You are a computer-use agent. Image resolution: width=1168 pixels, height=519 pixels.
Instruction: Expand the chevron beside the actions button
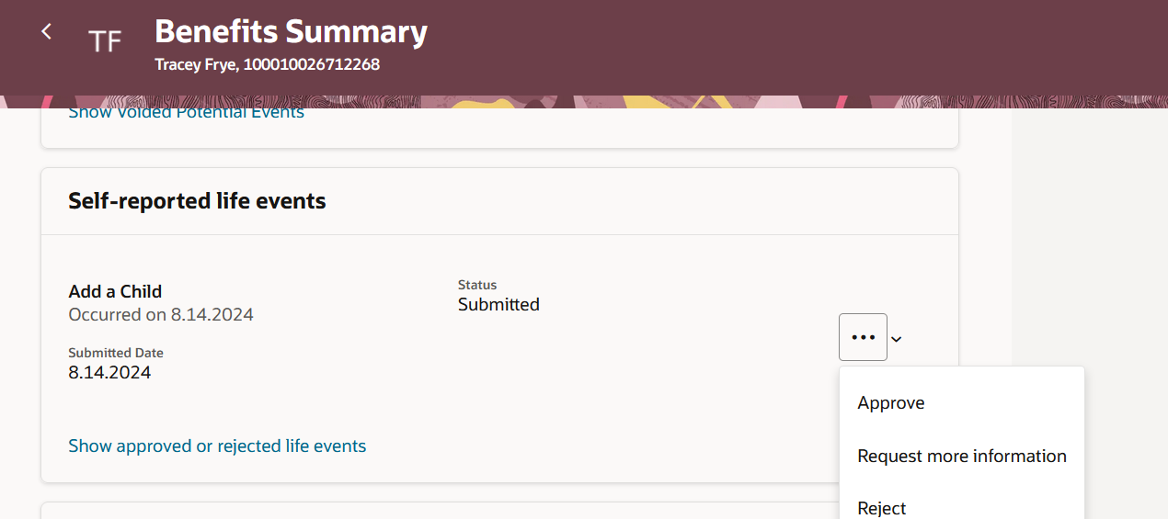(897, 339)
